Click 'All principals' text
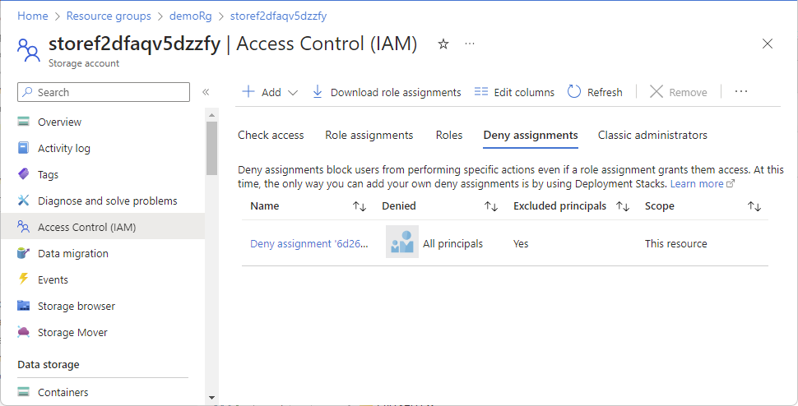This screenshot has height=406, width=798. [x=452, y=244]
